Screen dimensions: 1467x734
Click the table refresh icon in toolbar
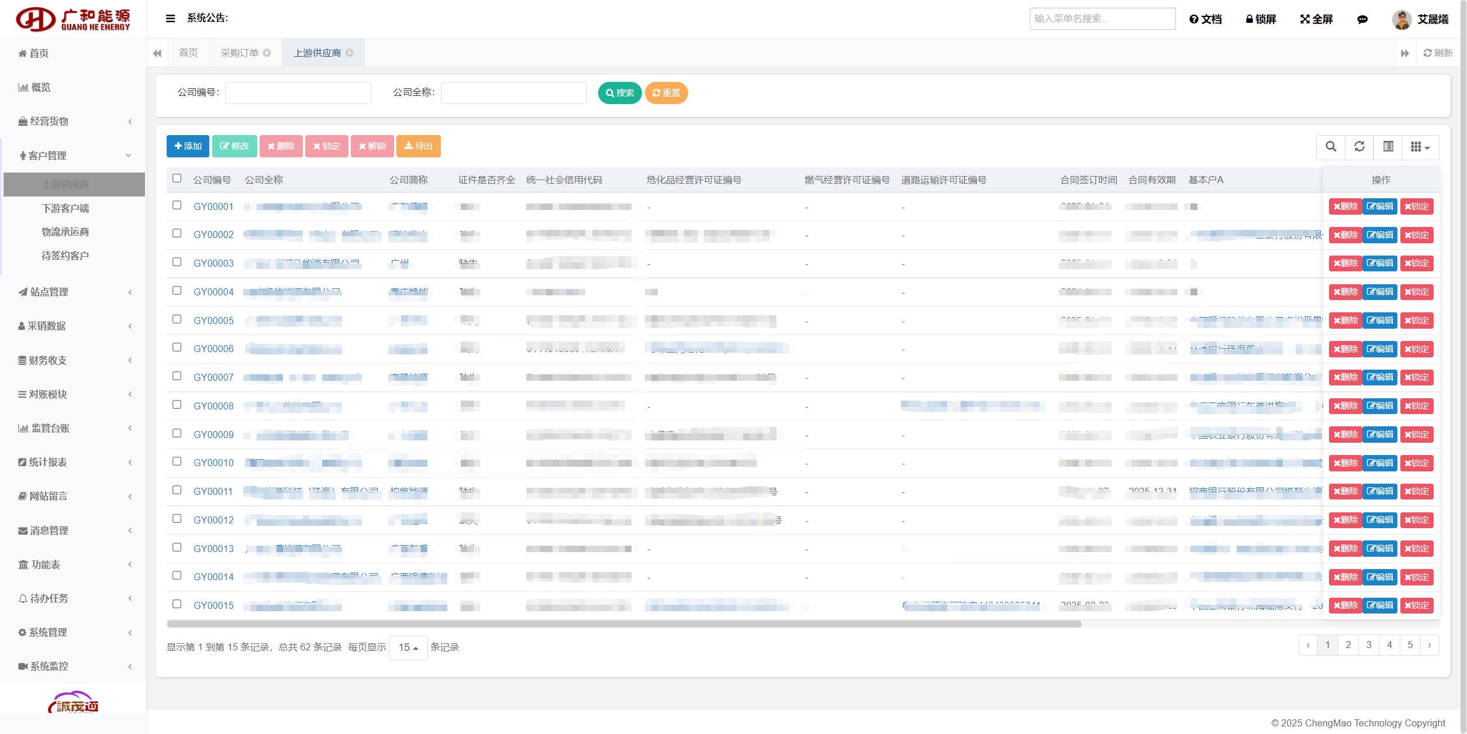point(1359,147)
